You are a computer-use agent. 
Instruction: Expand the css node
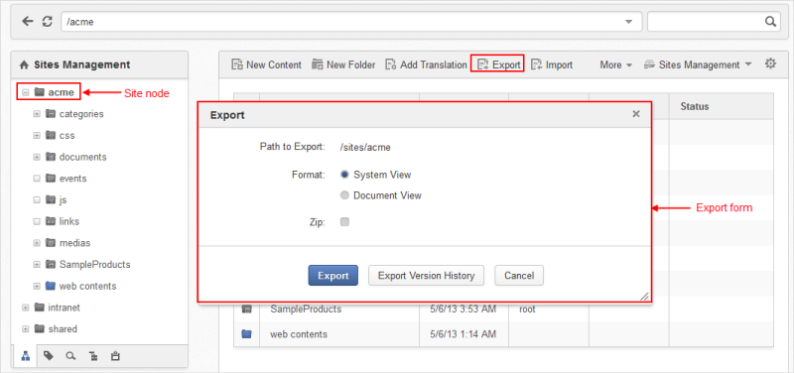[37, 135]
